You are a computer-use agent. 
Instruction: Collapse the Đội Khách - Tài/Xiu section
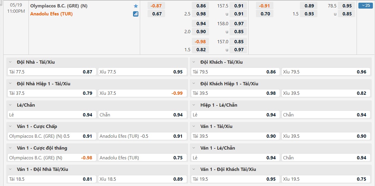click(x=194, y=62)
